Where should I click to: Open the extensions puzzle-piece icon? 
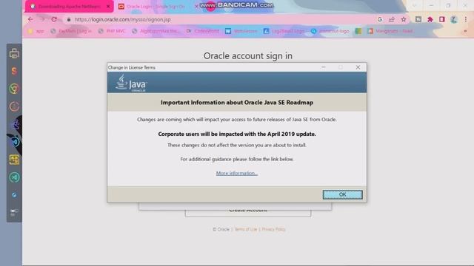(x=430, y=19)
